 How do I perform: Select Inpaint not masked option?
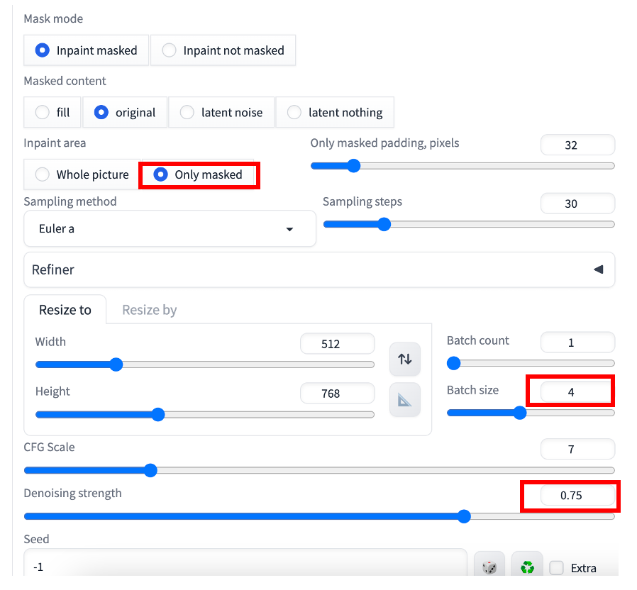click(x=223, y=50)
